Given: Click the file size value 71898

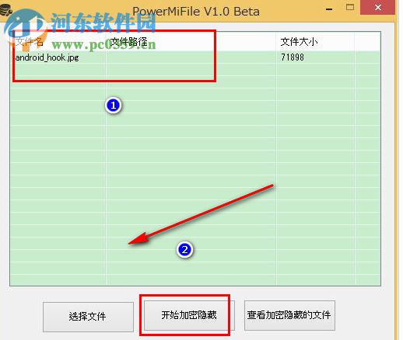Looking at the screenshot, I should 293,57.
